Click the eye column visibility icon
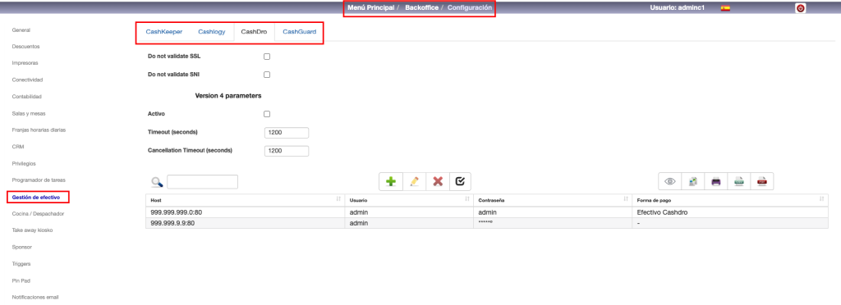Screen dimensions: 841x305 coord(670,181)
